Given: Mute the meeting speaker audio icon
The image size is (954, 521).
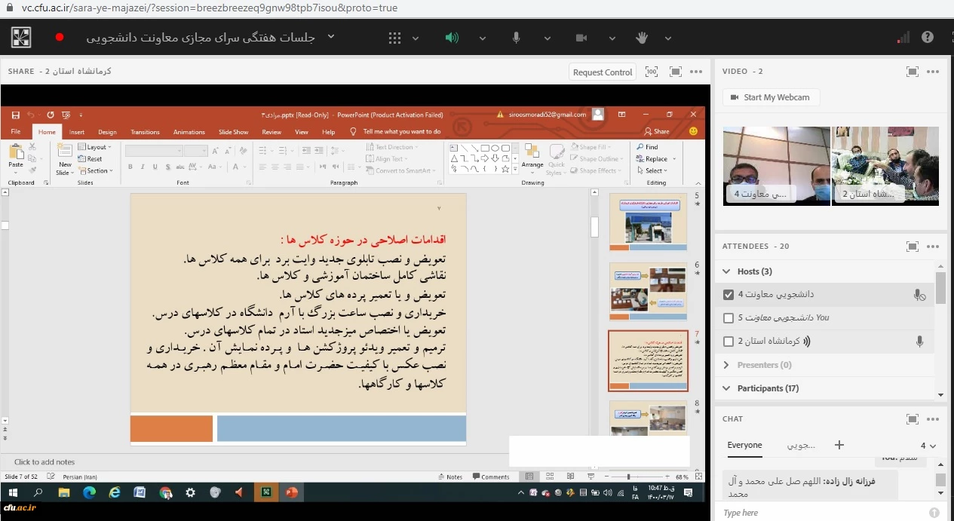Looking at the screenshot, I should tap(451, 38).
